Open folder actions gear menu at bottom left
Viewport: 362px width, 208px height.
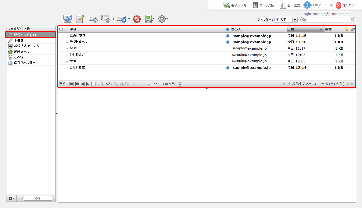12,198
